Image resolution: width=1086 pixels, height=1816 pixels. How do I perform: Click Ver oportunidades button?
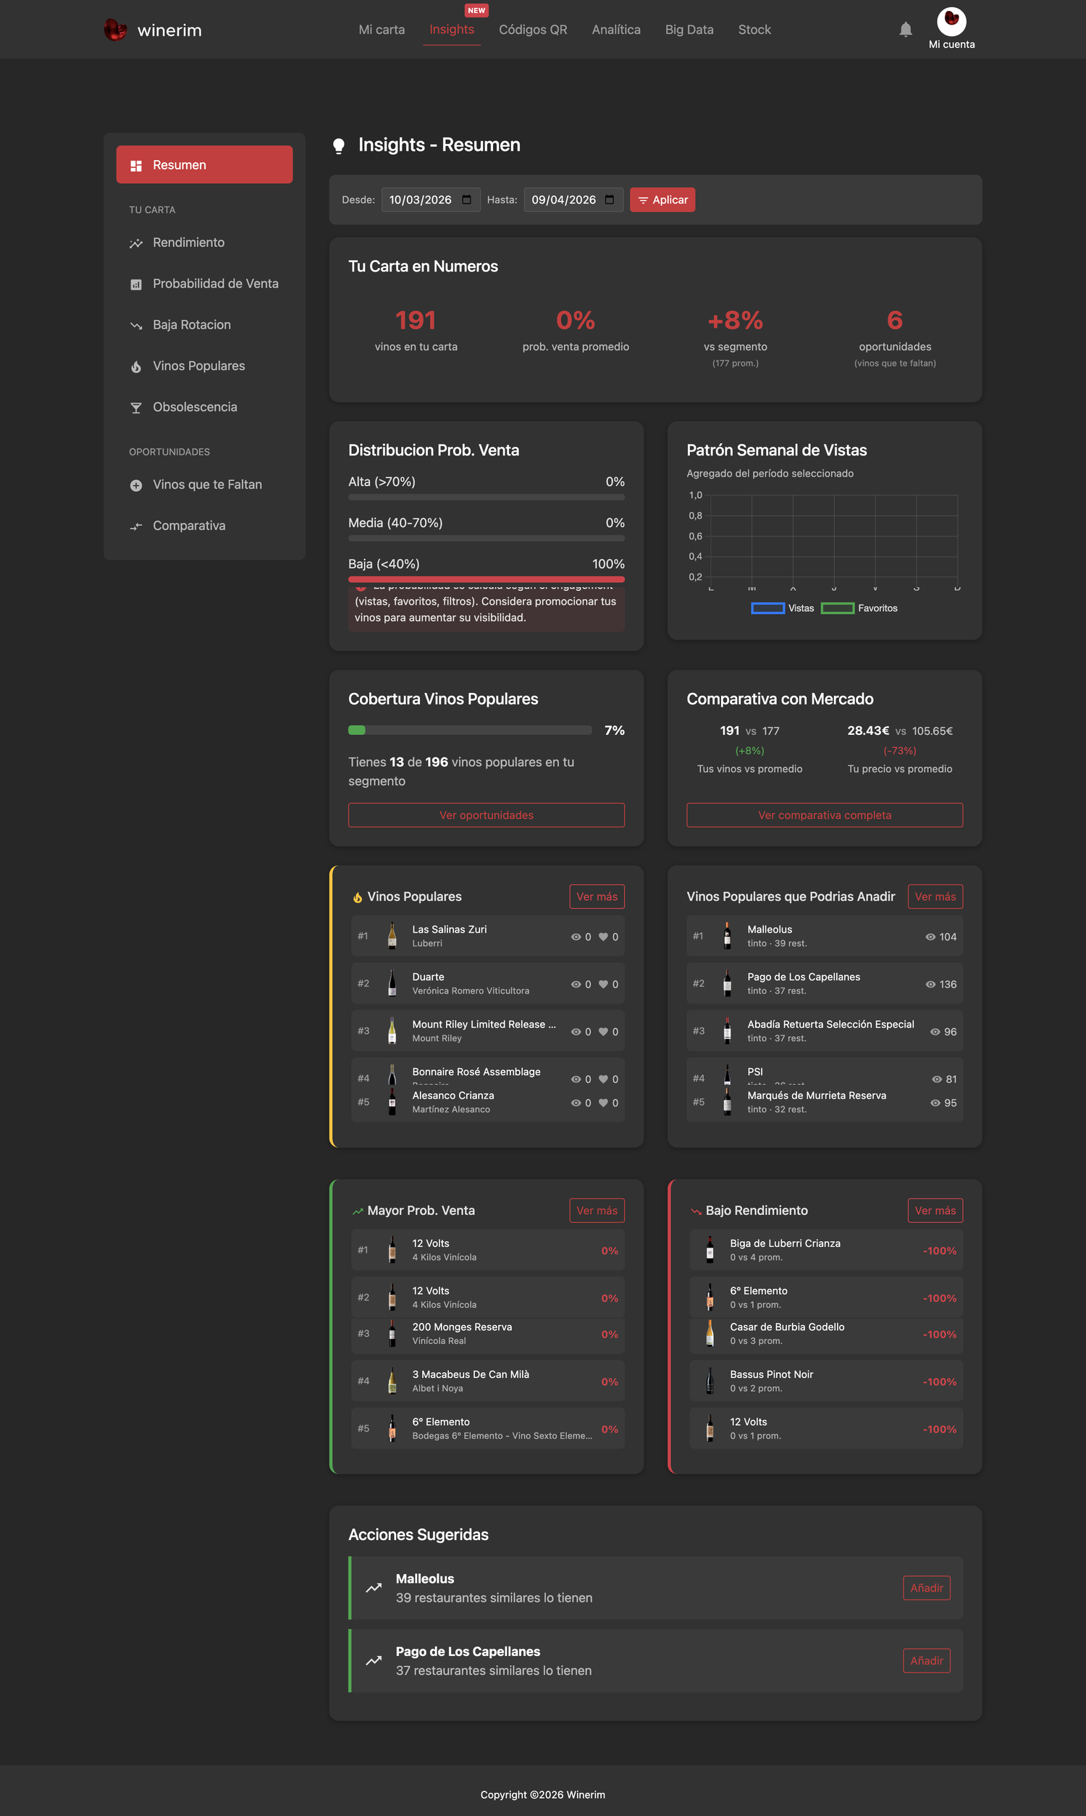tap(486, 815)
